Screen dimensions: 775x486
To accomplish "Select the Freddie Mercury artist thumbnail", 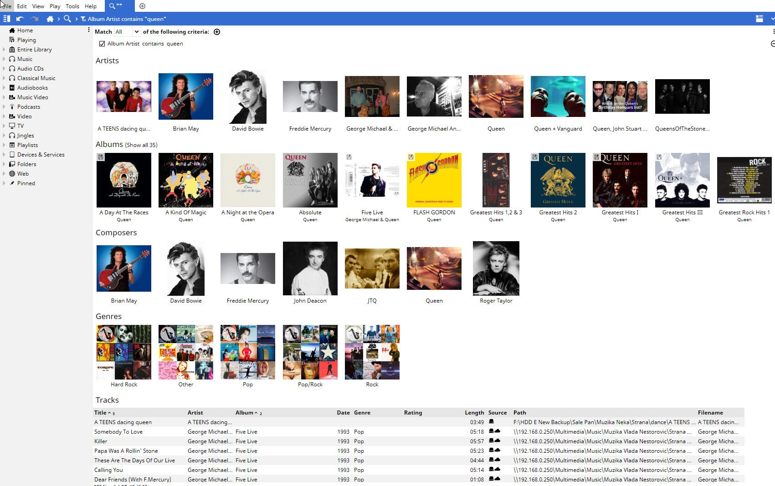I will [x=310, y=96].
